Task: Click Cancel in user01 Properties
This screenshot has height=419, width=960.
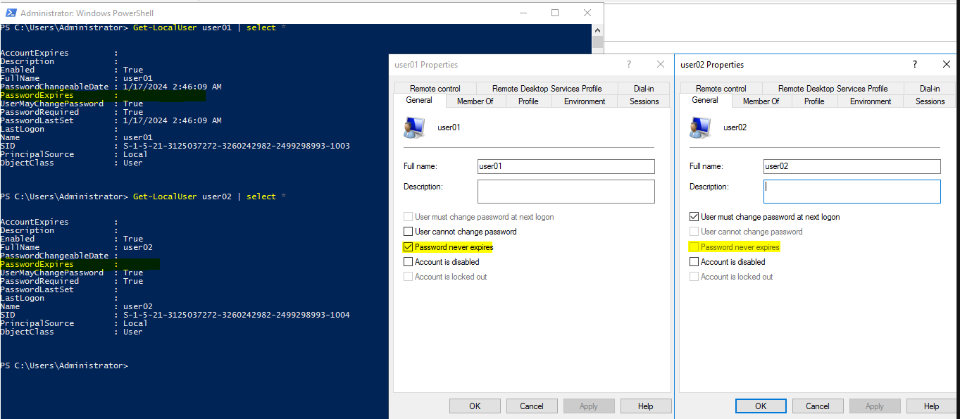Action: pyautogui.click(x=532, y=406)
